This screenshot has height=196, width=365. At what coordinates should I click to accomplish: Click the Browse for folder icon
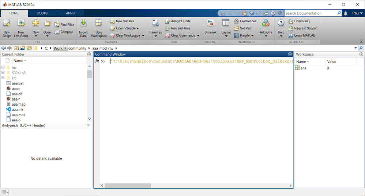[23, 48]
